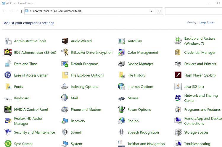Image resolution: width=222 pixels, height=147 pixels.
Task: Open the Sound settings link
Action: 76,132
